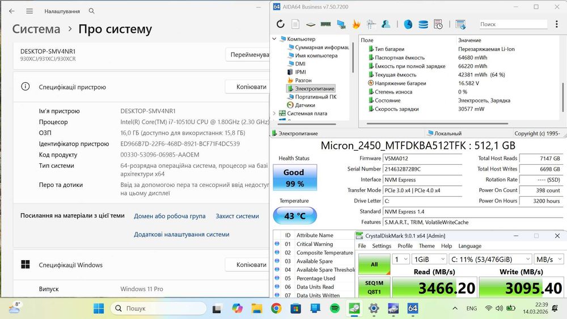Start all tests with the All button

click(374, 264)
